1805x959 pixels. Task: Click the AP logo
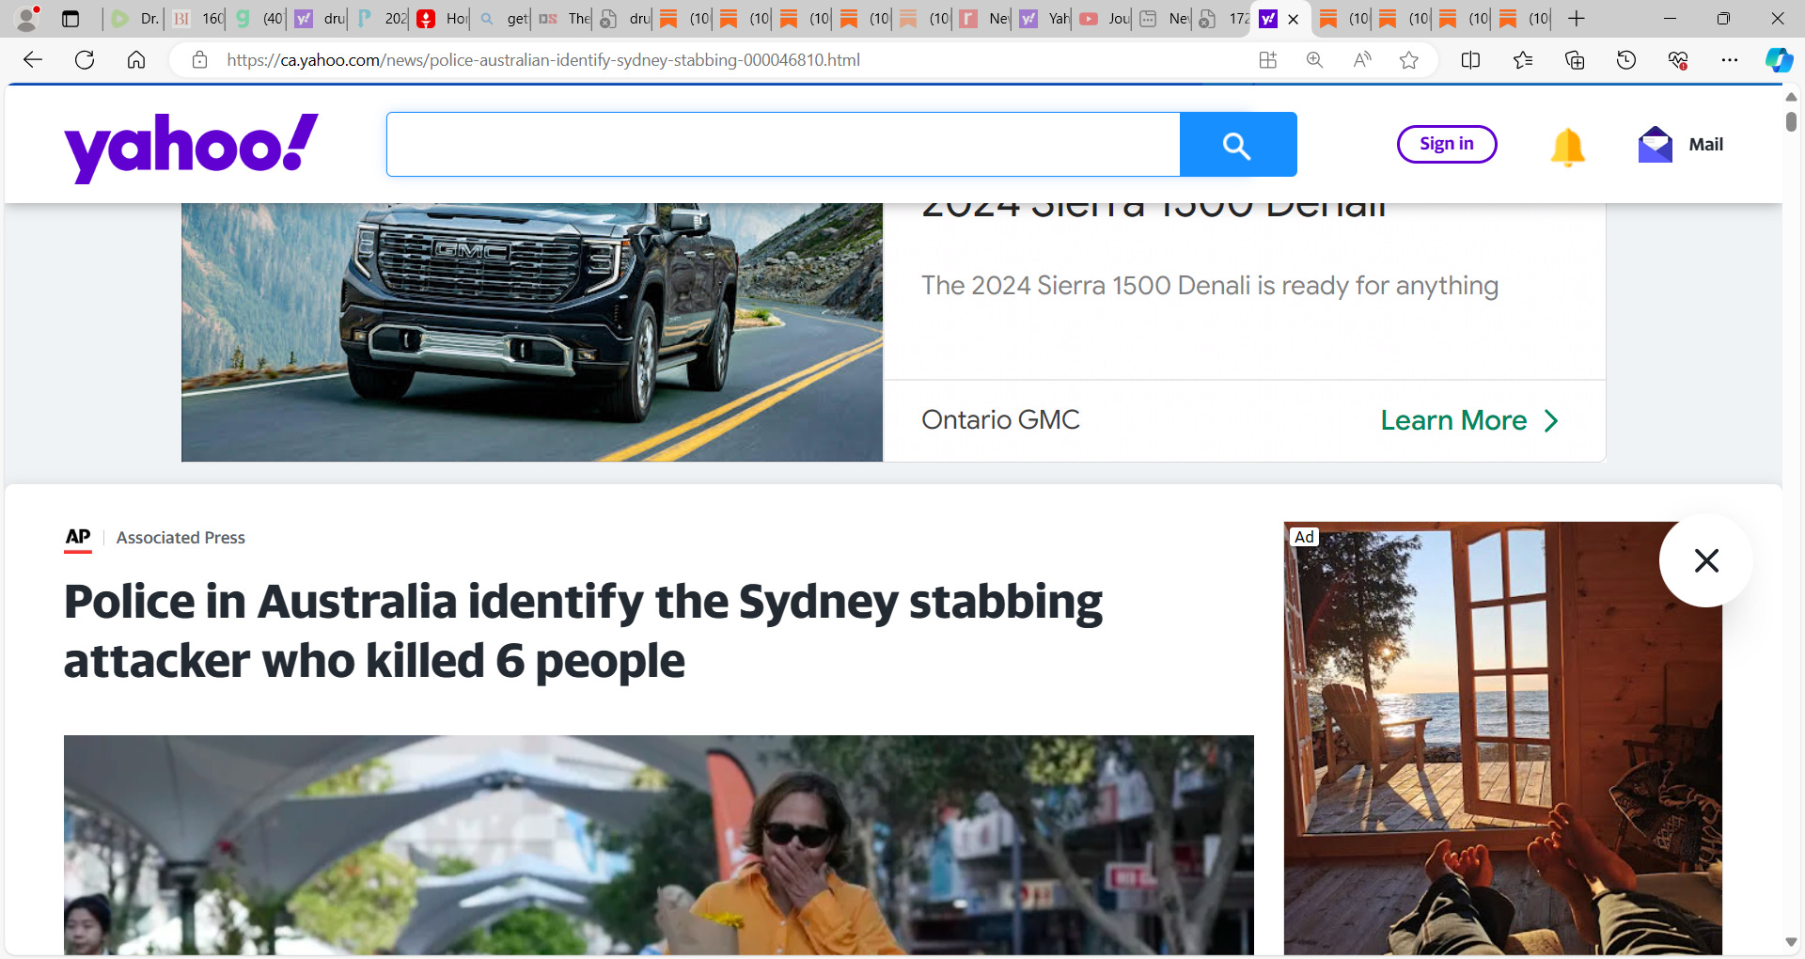[x=78, y=538]
